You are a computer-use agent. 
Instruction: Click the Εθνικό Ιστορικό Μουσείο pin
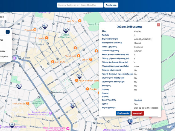point(50,113)
